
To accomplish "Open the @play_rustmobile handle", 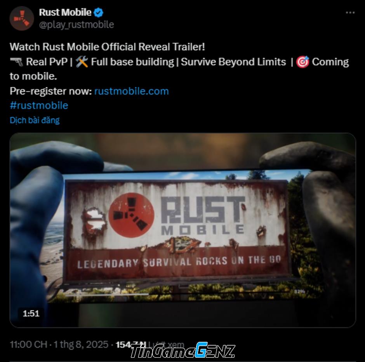I will (x=76, y=24).
